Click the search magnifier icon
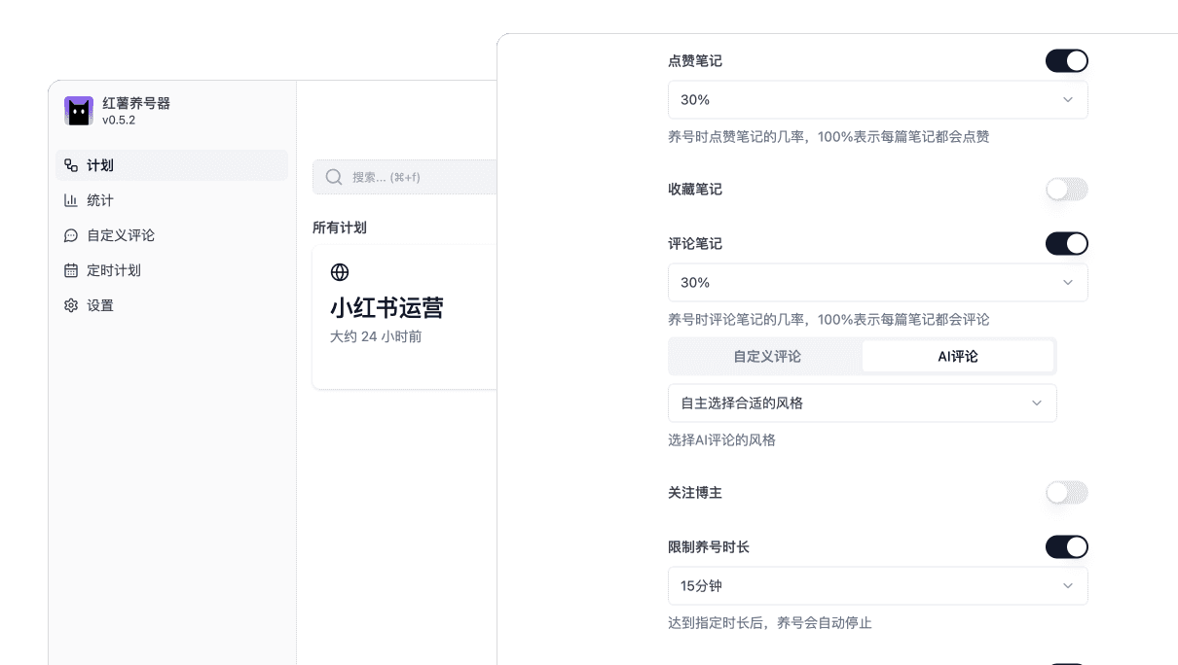This screenshot has width=1178, height=665. pyautogui.click(x=334, y=177)
